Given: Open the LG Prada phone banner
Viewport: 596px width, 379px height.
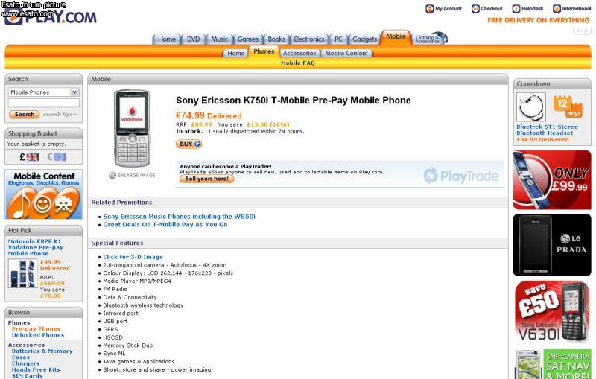Looking at the screenshot, I should coord(552,245).
